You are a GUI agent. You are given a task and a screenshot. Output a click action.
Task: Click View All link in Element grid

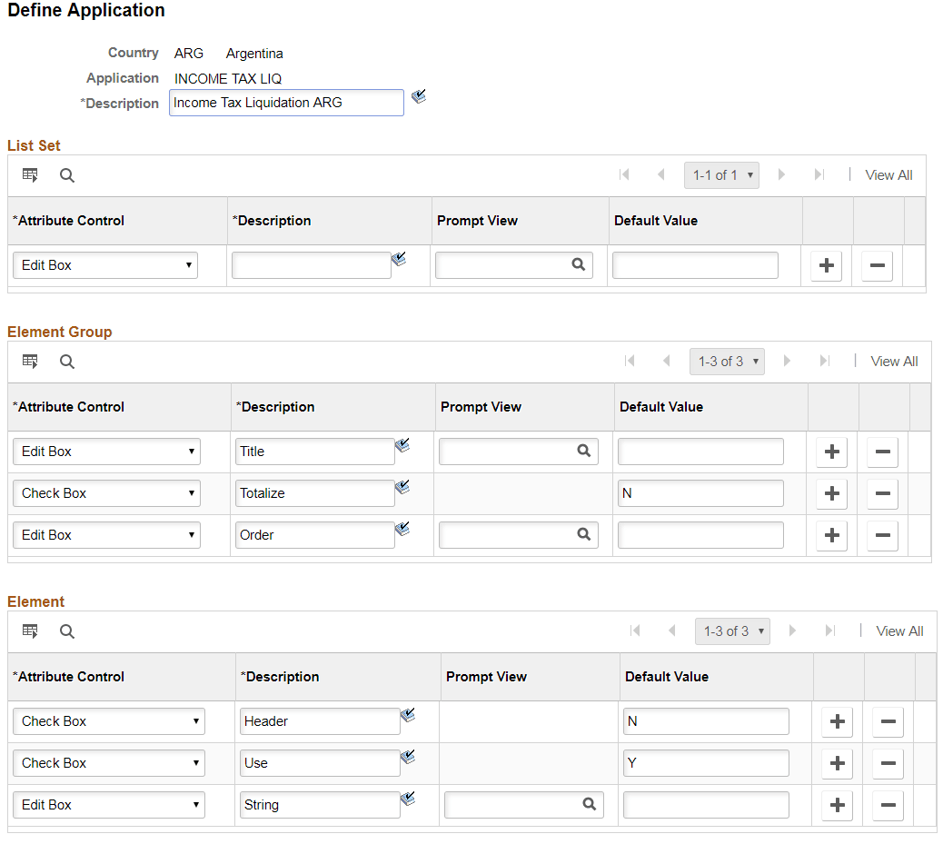tap(899, 631)
